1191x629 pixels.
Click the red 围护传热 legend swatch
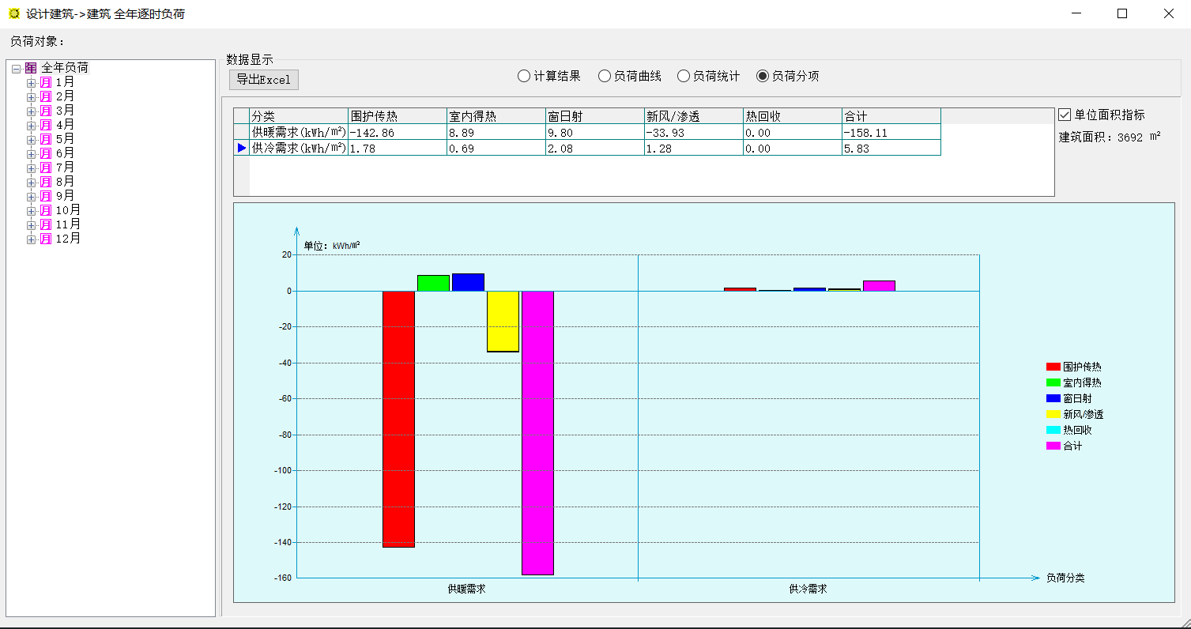(1053, 367)
